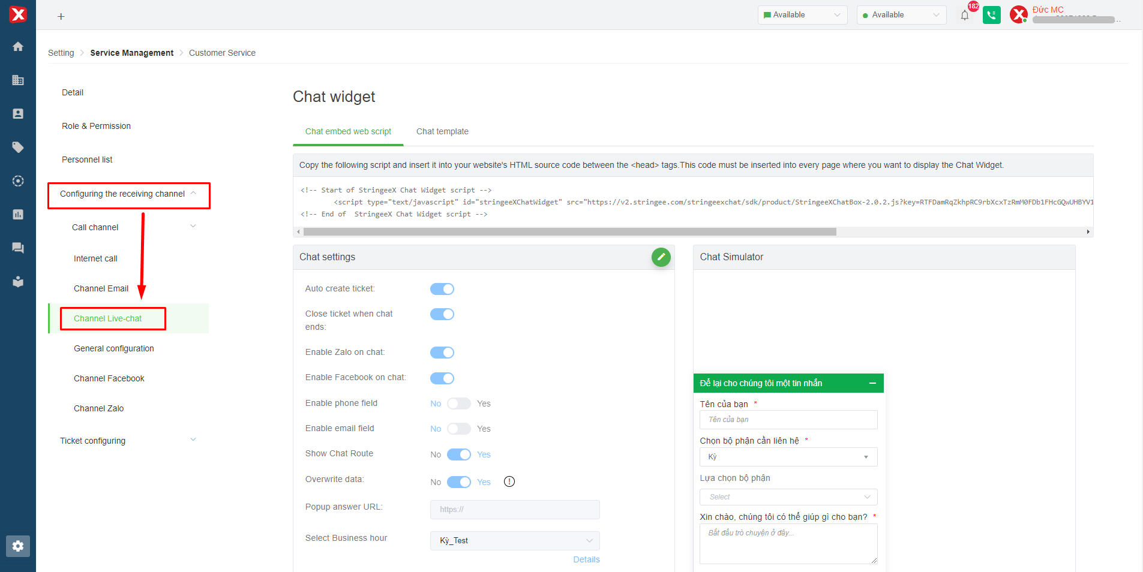Viewport: 1143px width, 572px height.
Task: Click the green phone call icon
Action: pyautogui.click(x=991, y=15)
